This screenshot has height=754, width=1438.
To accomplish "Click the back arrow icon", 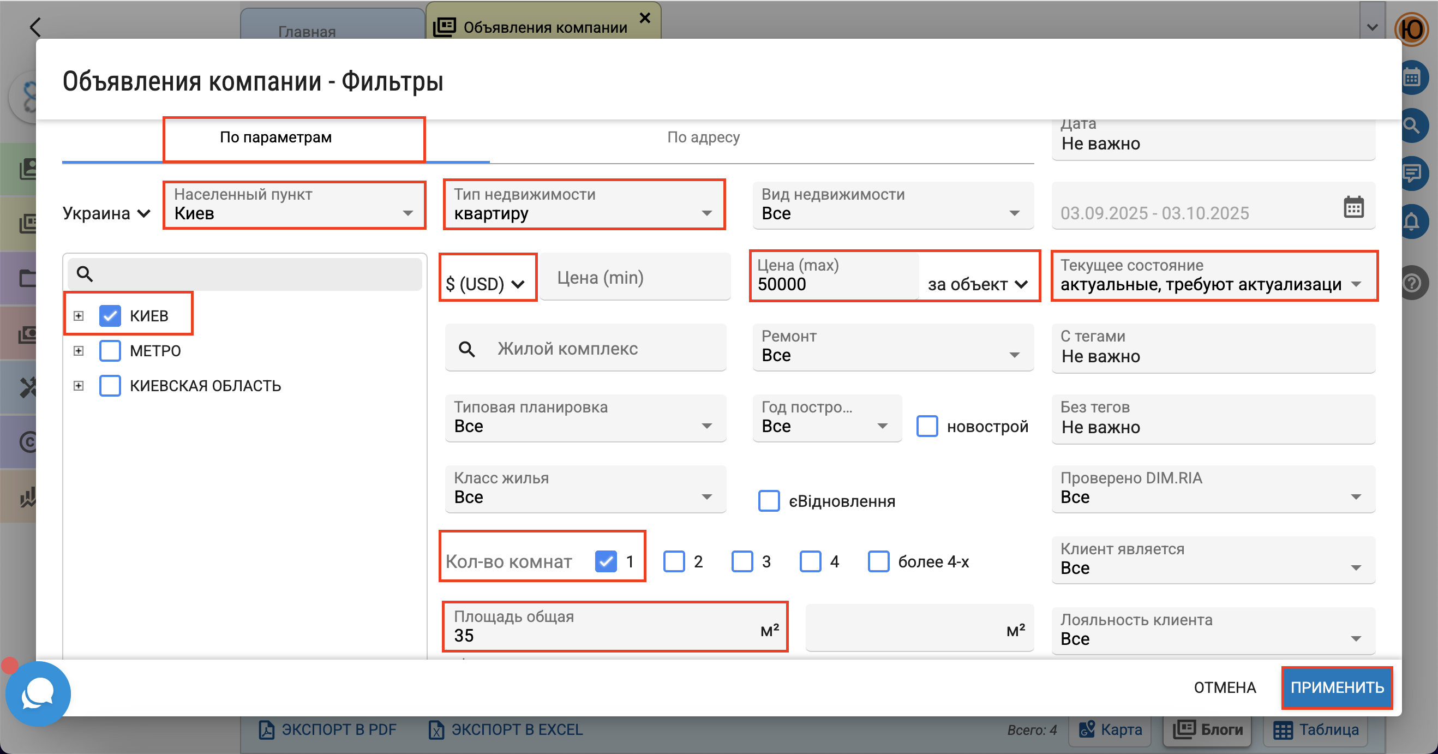I will click(x=35, y=27).
